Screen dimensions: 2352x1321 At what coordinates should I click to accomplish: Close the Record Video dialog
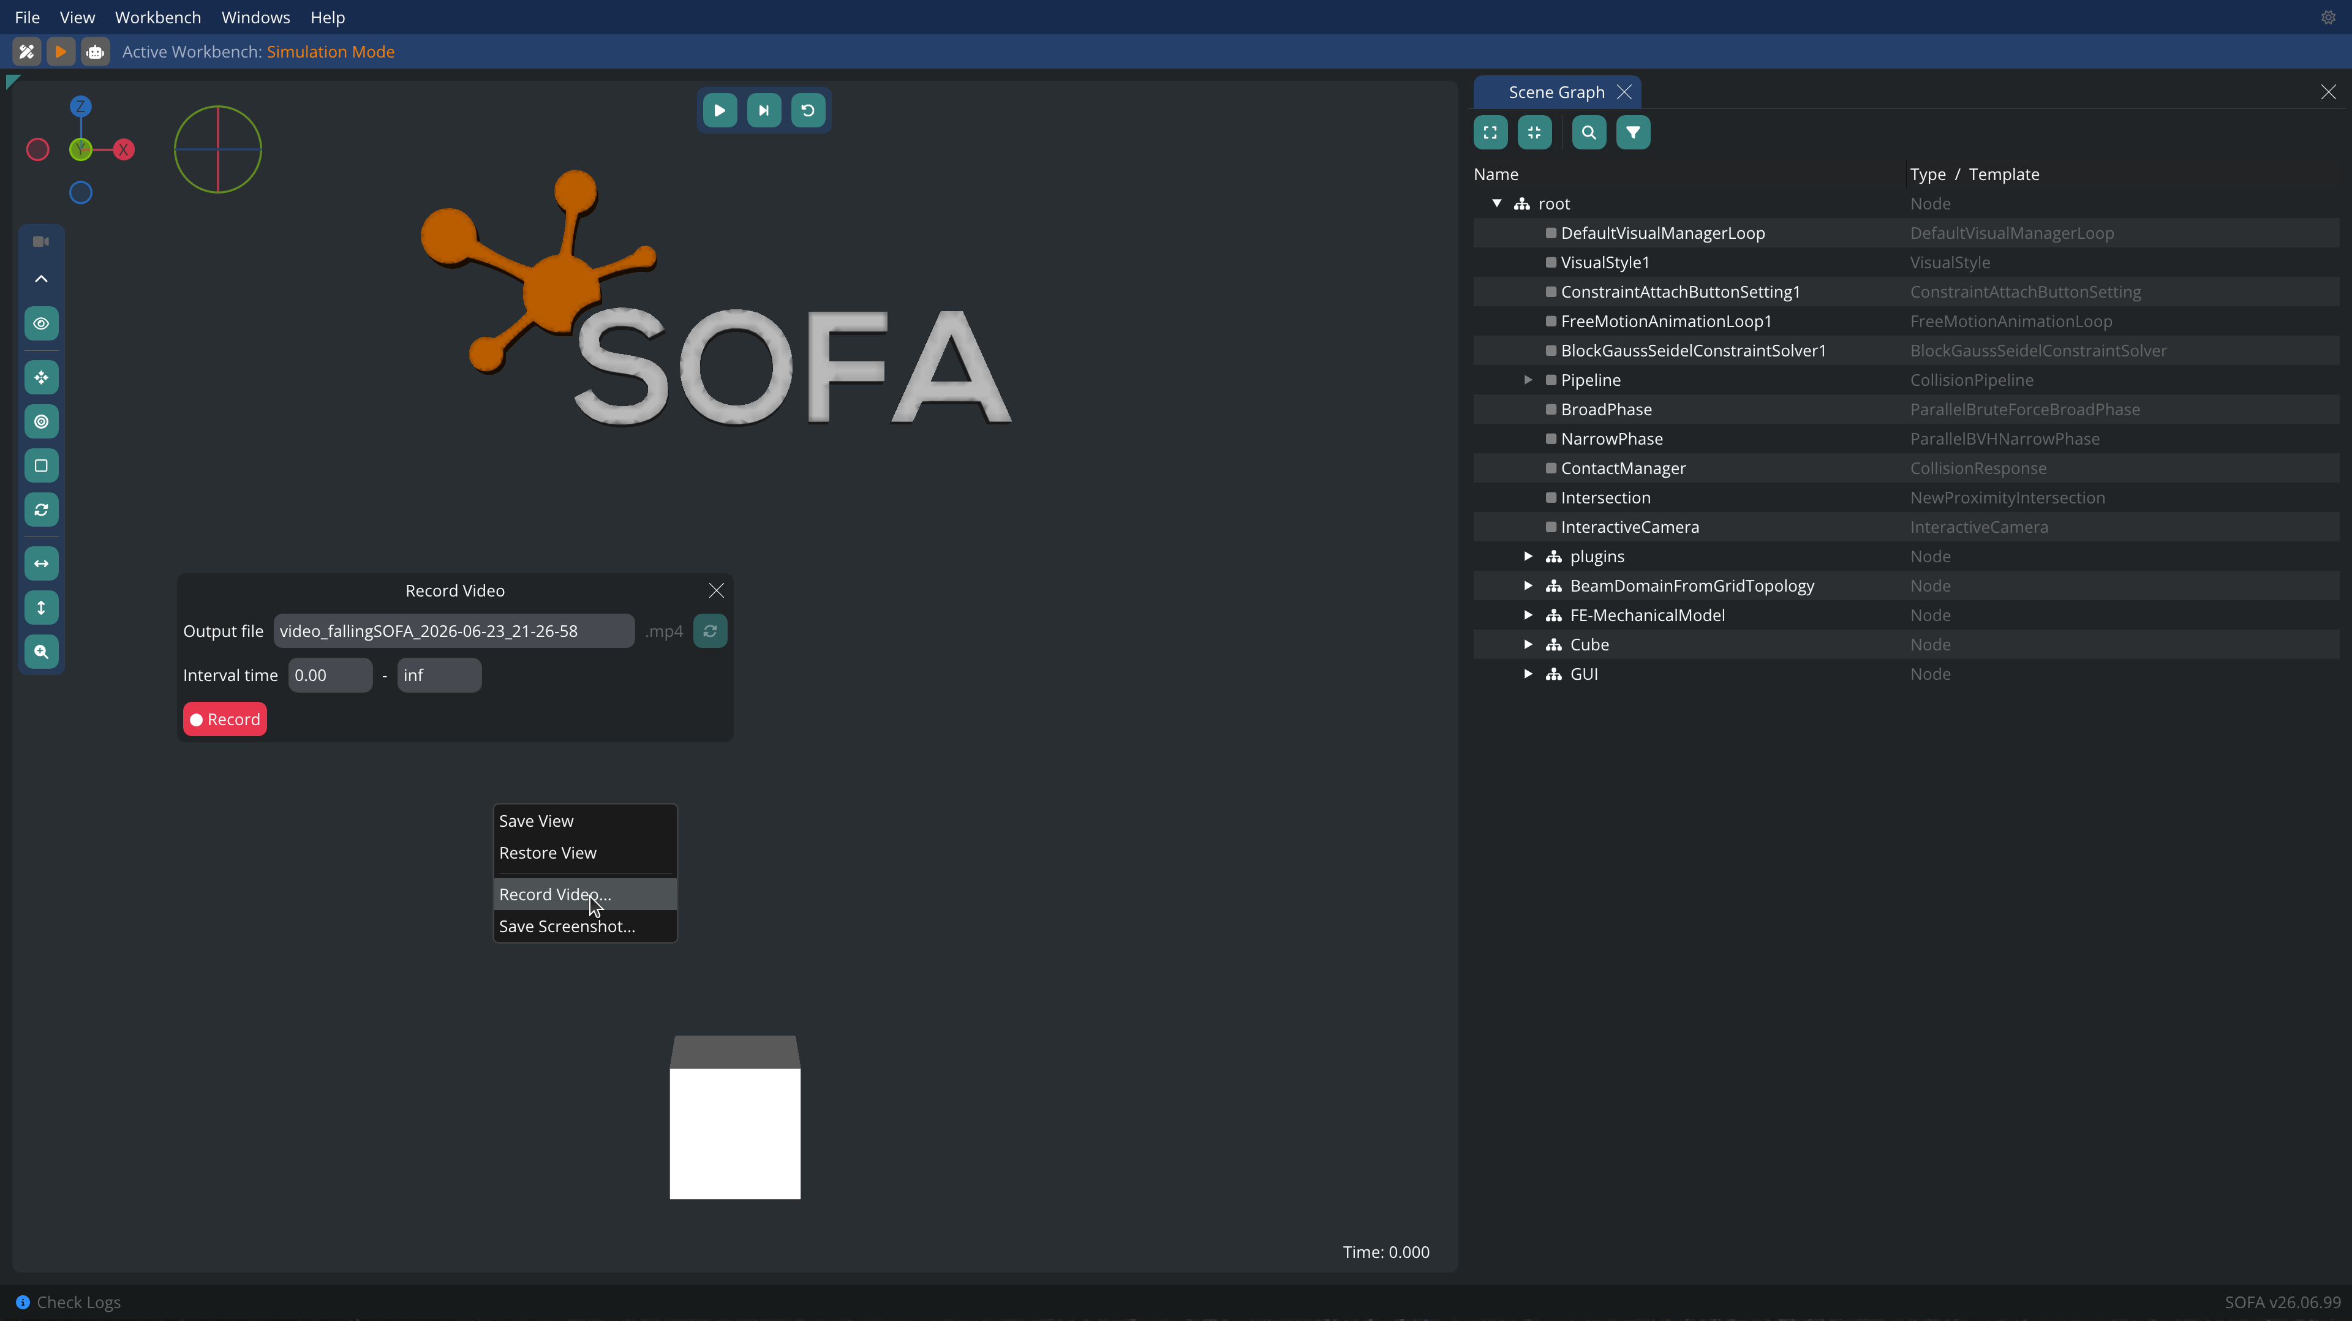717,590
